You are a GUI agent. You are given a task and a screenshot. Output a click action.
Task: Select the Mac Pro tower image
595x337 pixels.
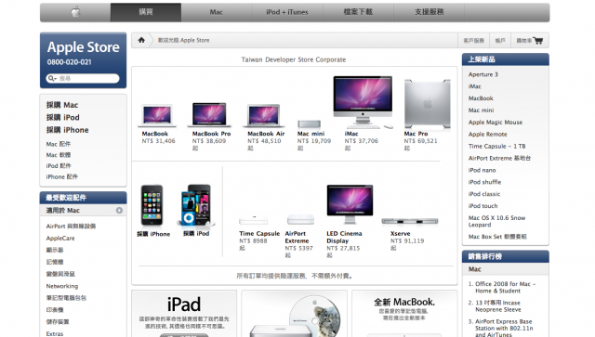tap(428, 104)
